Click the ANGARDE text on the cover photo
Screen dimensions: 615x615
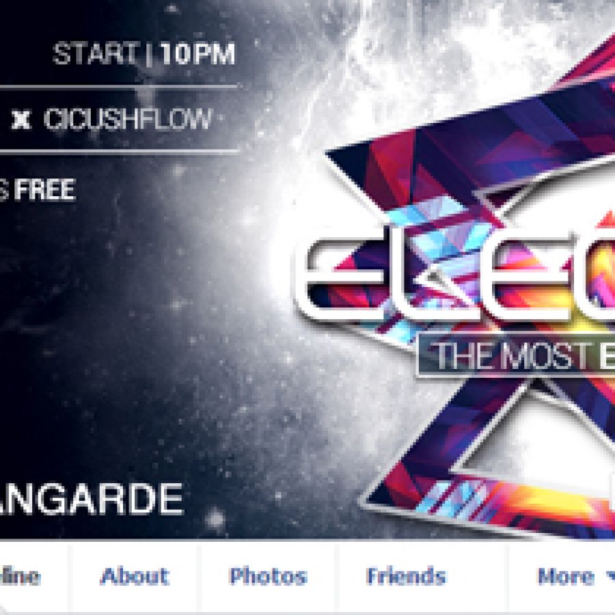pos(92,498)
